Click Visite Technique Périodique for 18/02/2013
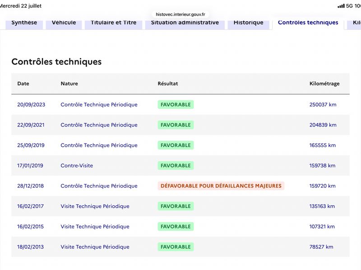 coord(95,247)
